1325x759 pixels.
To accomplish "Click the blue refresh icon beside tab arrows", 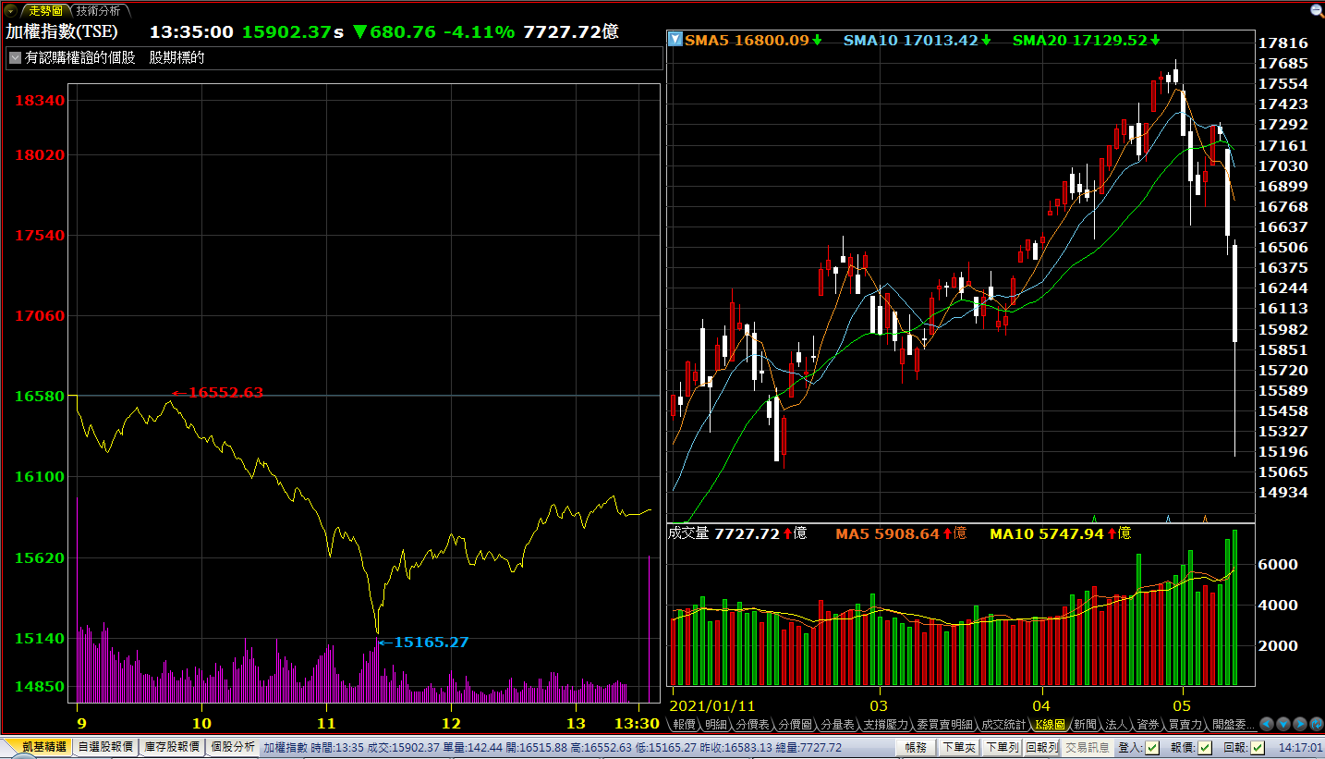I will pos(1317,725).
